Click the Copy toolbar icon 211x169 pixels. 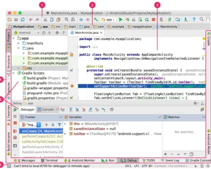point(52,20)
